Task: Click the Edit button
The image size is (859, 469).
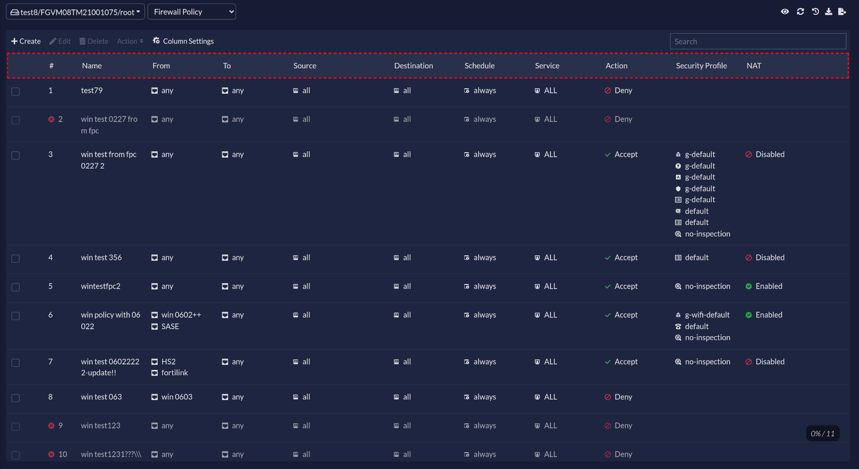Action: pyautogui.click(x=60, y=41)
